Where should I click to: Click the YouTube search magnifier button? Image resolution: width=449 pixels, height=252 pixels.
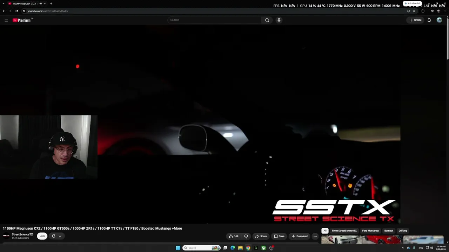coord(267,20)
